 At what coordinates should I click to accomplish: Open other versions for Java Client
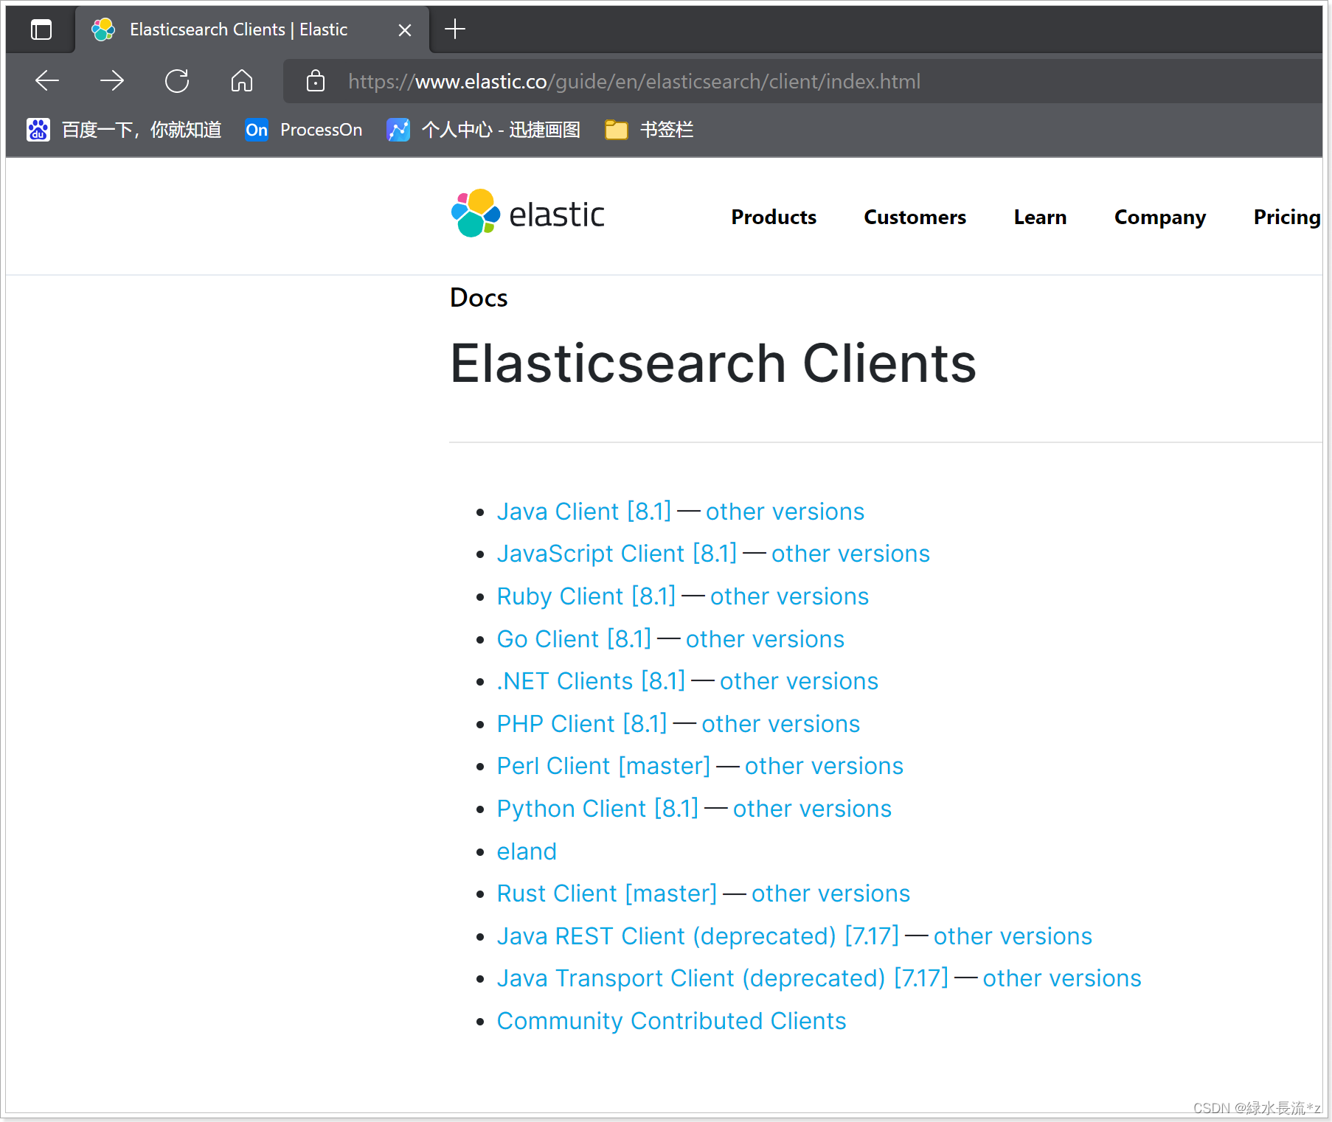pyautogui.click(x=785, y=511)
